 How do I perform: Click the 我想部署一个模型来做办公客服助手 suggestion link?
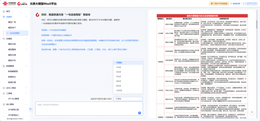57,35
